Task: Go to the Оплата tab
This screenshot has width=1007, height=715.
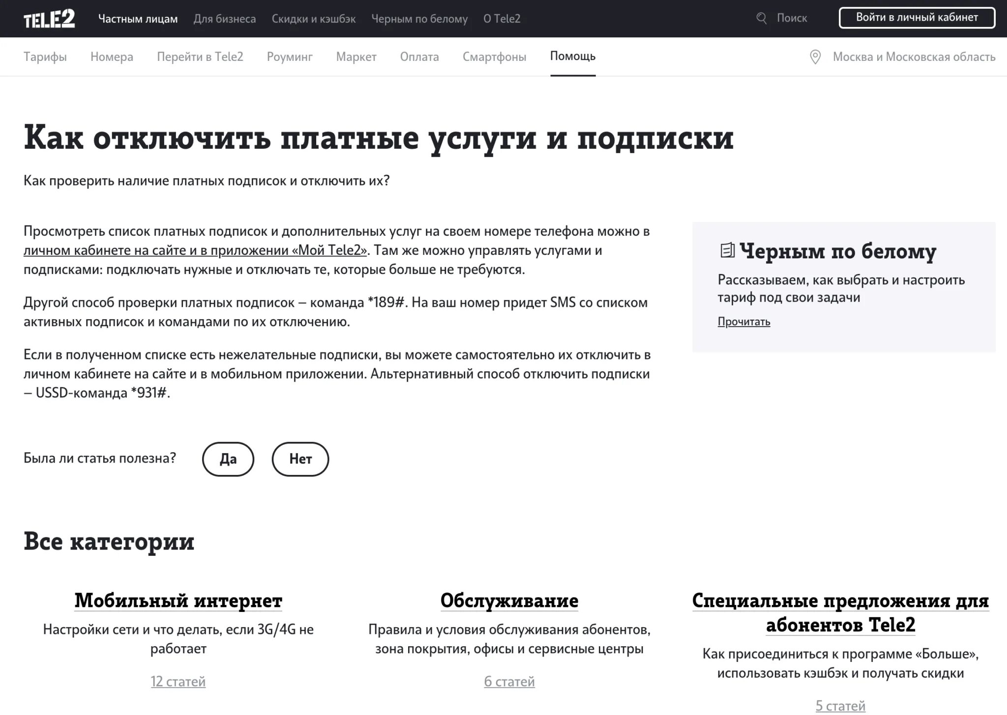Action: (419, 57)
